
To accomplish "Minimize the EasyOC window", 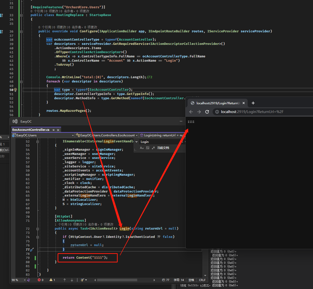I will 181,121.
